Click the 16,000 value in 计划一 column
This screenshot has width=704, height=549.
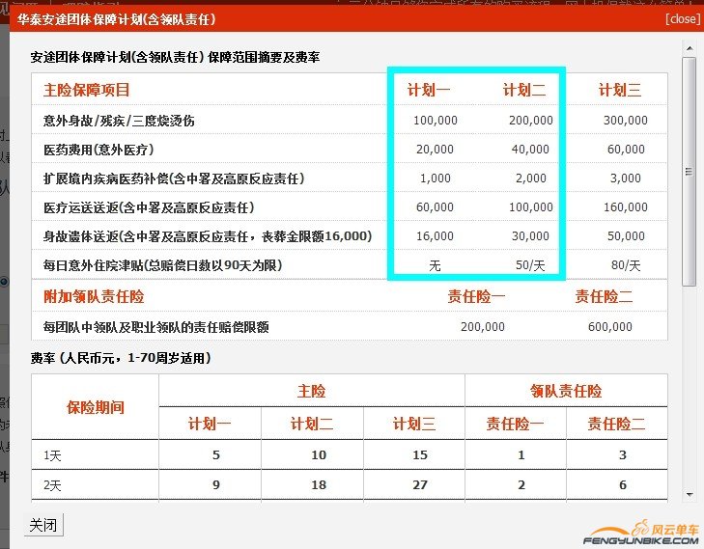tap(435, 236)
